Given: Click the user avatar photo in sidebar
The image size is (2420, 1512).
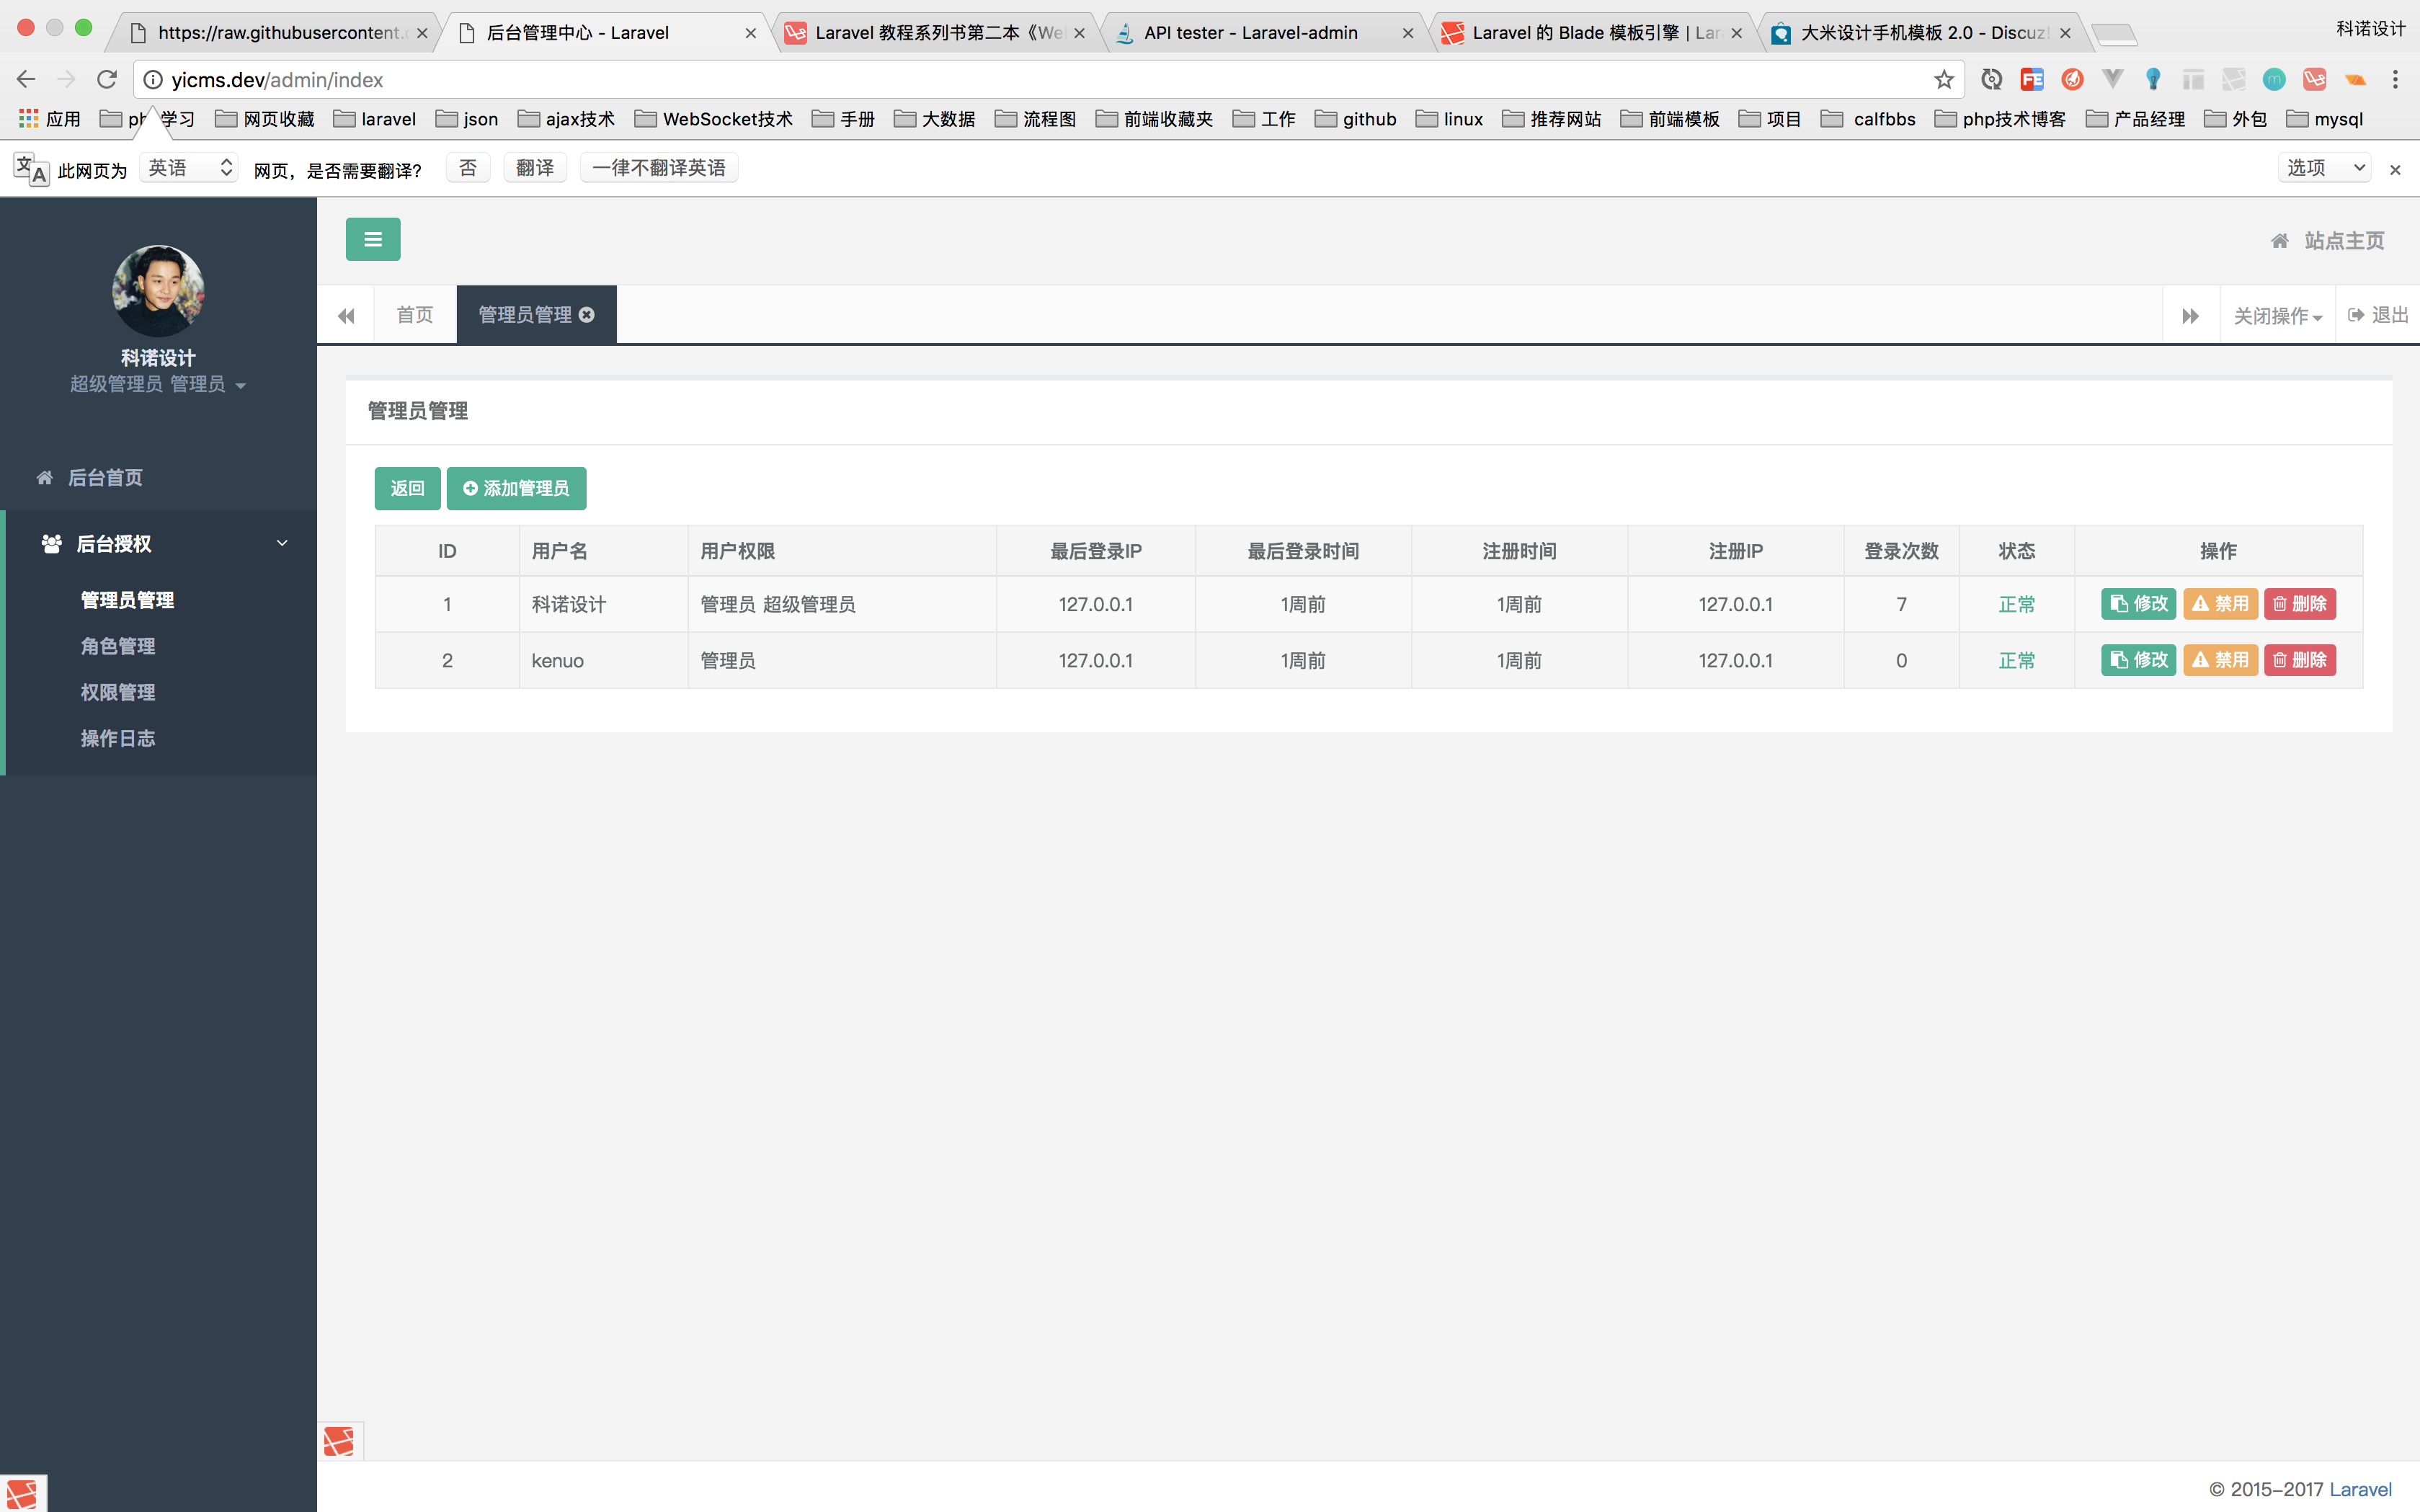Looking at the screenshot, I should (x=158, y=291).
